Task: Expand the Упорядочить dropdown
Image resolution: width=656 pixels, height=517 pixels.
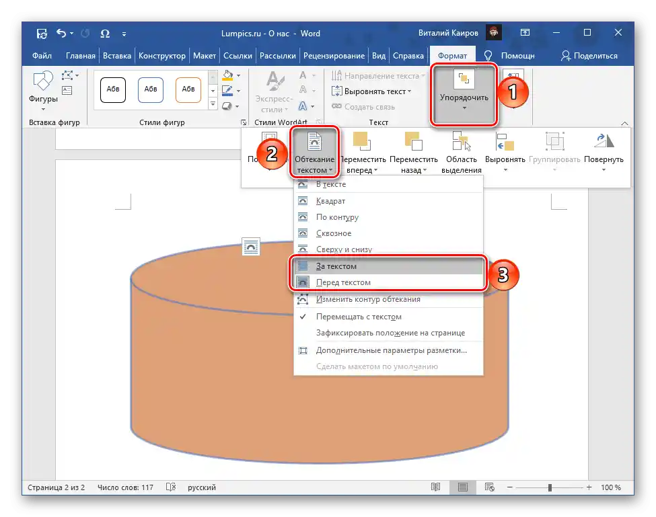Action: click(464, 94)
